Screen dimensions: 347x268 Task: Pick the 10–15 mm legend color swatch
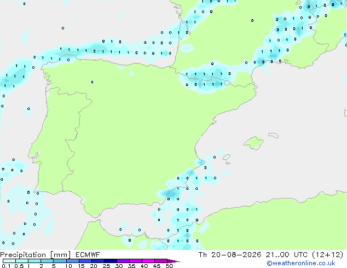72,261
